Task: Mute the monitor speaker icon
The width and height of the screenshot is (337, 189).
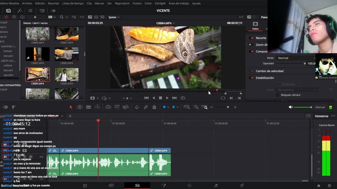Action: (x=290, y=107)
